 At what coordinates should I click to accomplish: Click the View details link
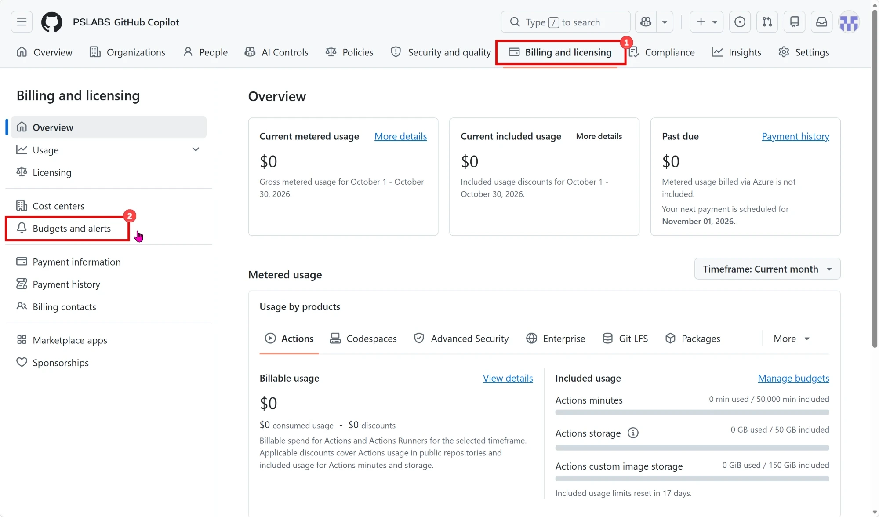[508, 378]
